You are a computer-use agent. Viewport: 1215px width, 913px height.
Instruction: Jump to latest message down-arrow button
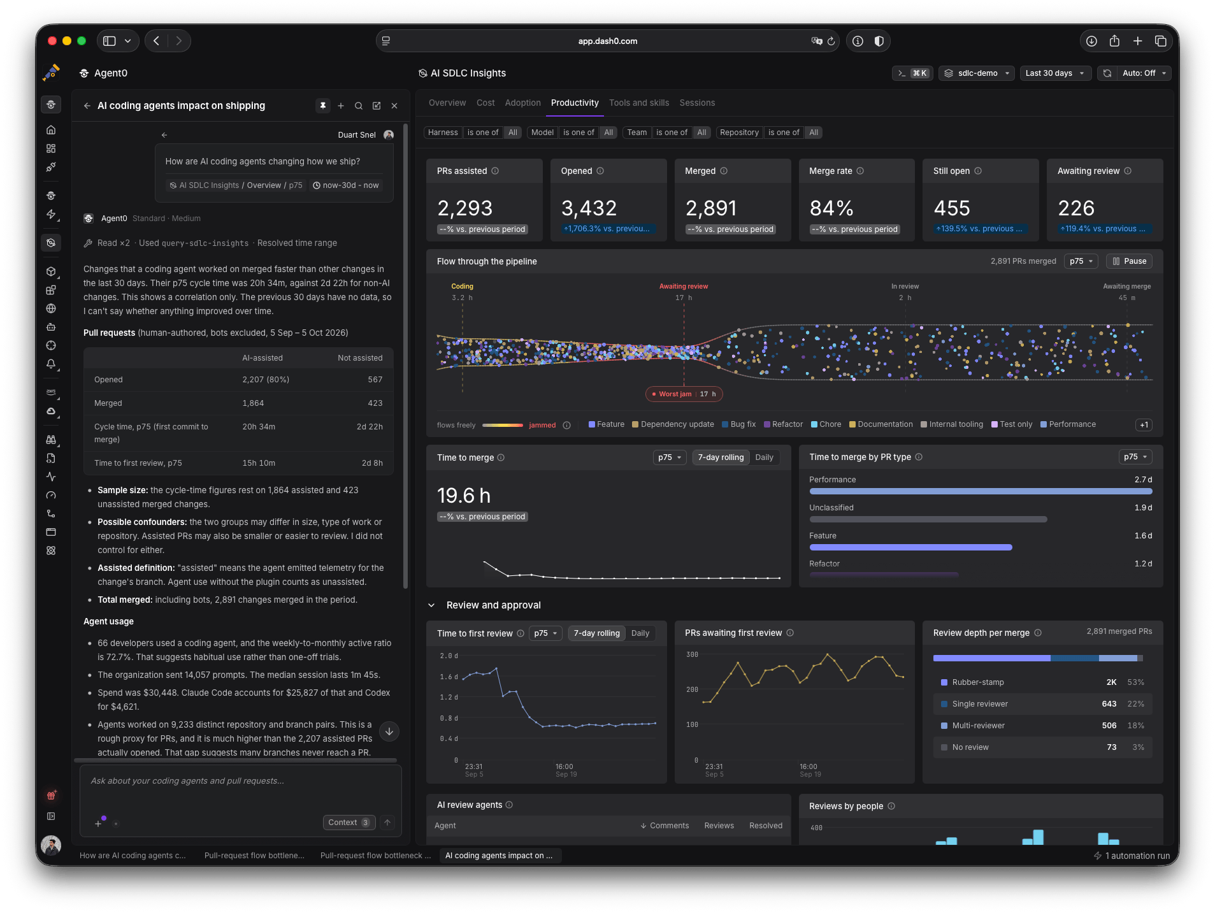pos(389,731)
